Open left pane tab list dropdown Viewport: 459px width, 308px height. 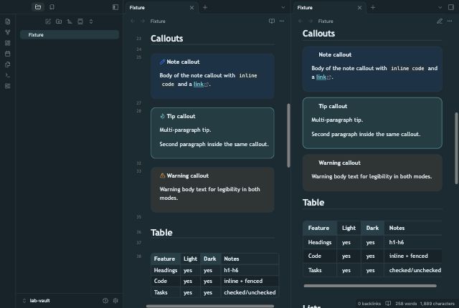tap(283, 8)
